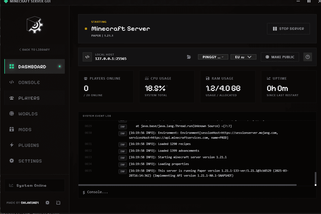Expand the Pinggy tunnel provider dropdown
321x214 pixels.
[x=213, y=57]
